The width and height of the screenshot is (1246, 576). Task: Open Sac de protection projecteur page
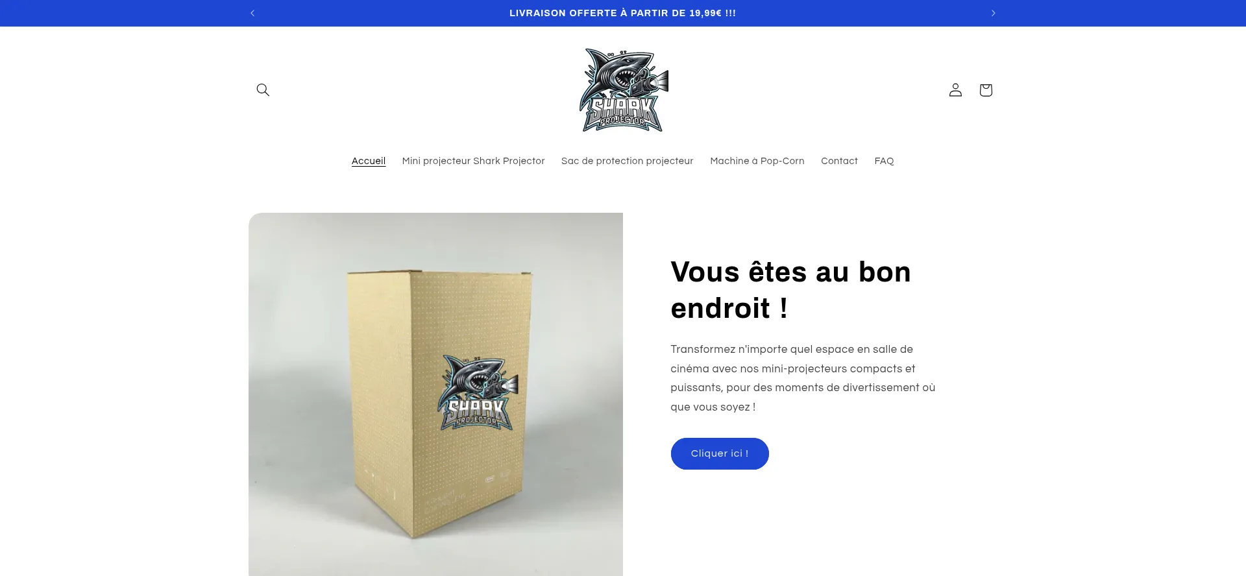tap(627, 161)
